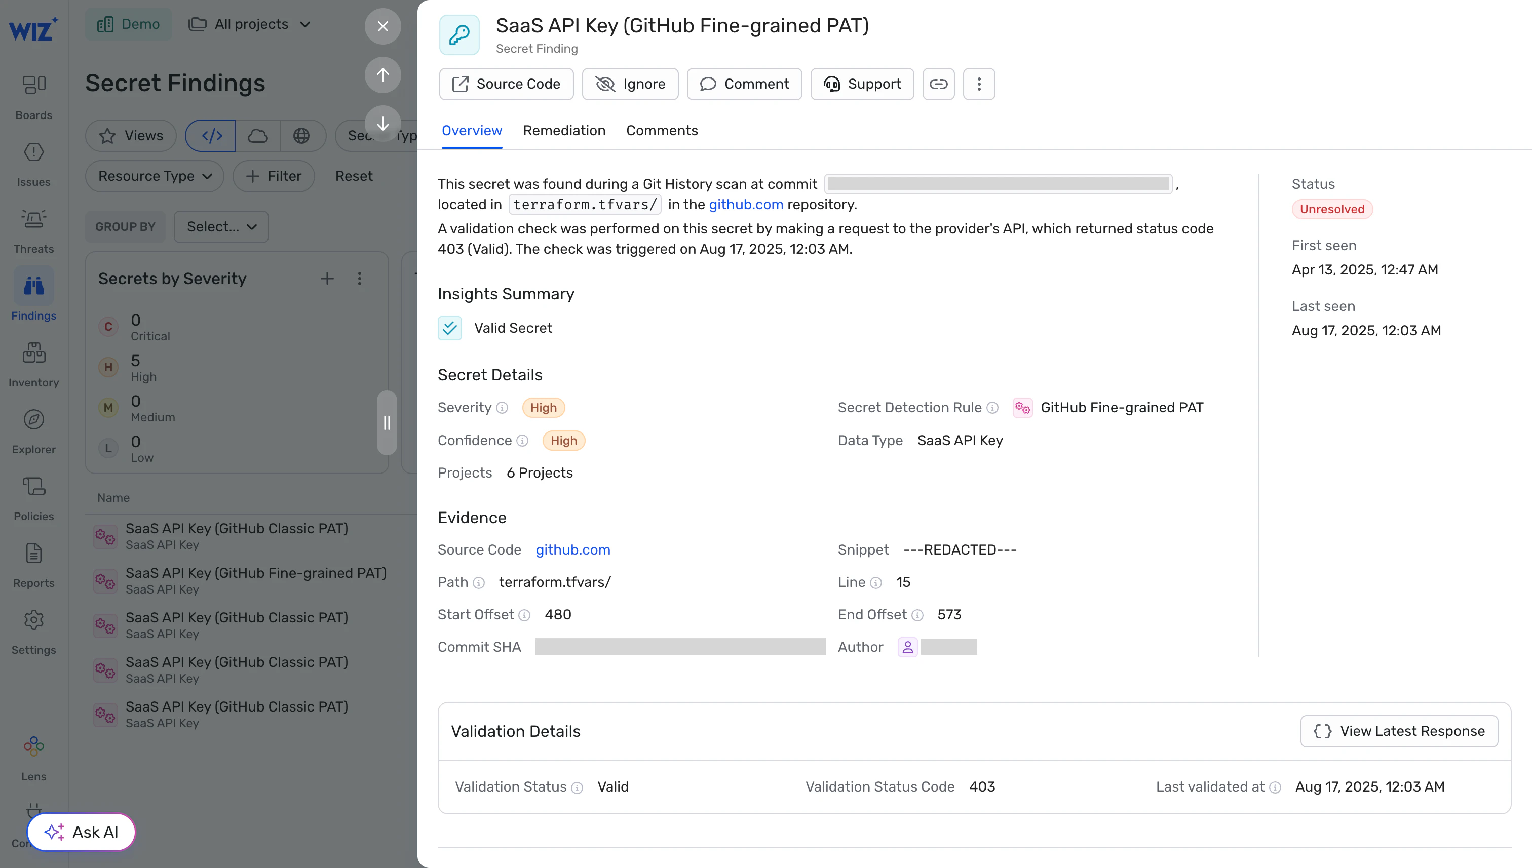The image size is (1532, 868).
Task: Click the Start Offset info icon
Action: tap(524, 615)
